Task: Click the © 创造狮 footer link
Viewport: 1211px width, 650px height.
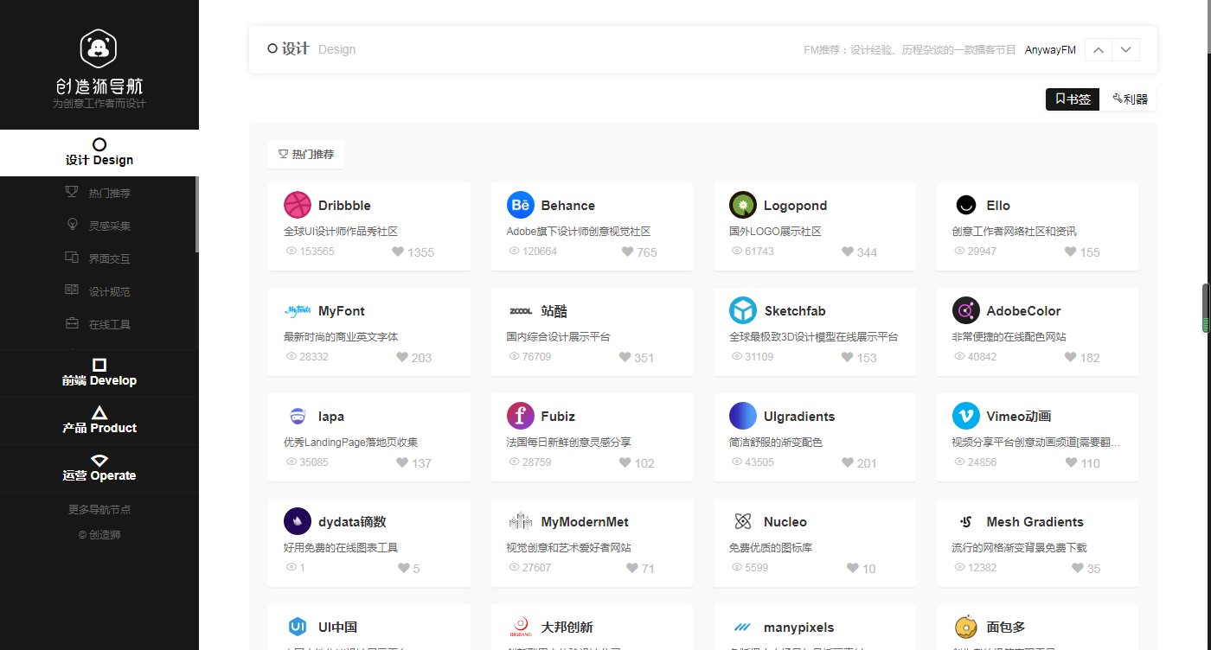Action: point(99,534)
